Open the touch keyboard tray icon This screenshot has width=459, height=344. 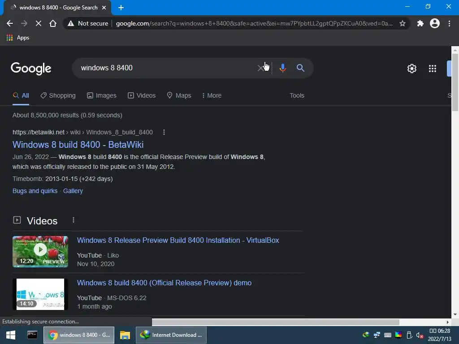388,335
